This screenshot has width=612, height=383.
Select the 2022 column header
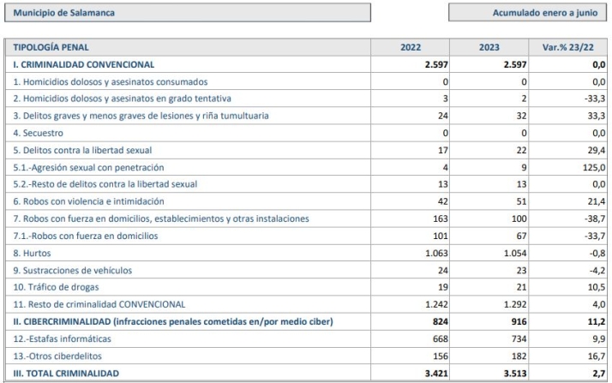coord(411,47)
